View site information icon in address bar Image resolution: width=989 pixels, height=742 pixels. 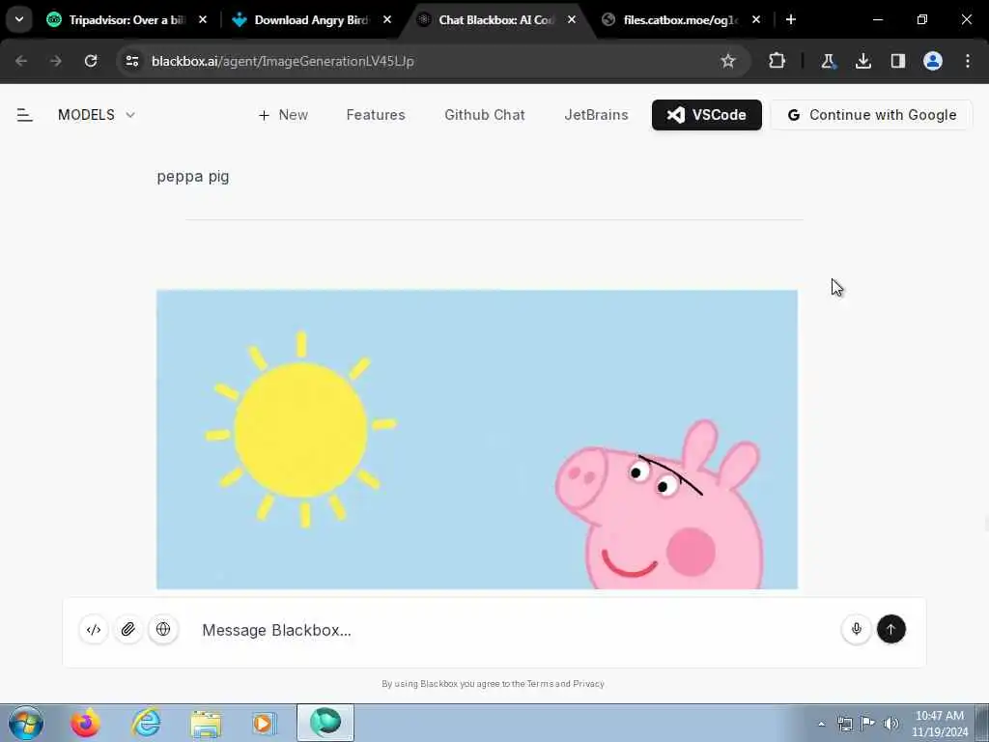pyautogui.click(x=131, y=61)
